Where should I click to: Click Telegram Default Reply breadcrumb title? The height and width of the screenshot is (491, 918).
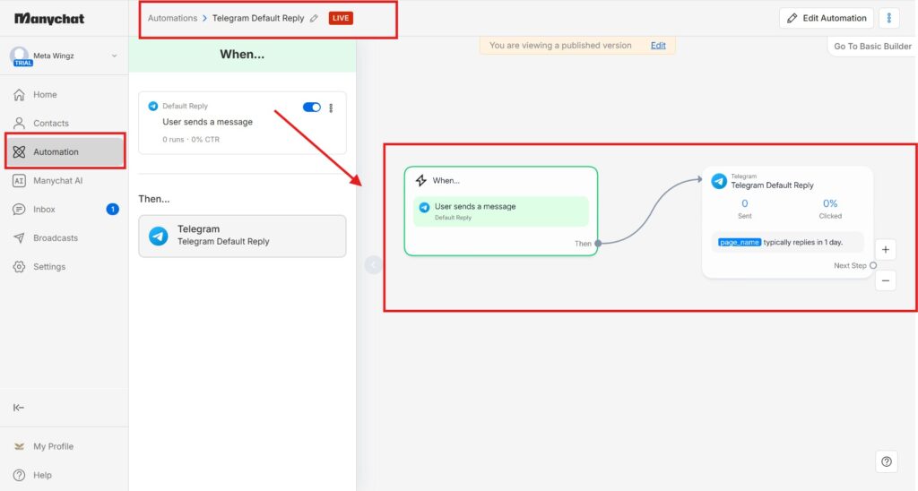click(x=258, y=18)
